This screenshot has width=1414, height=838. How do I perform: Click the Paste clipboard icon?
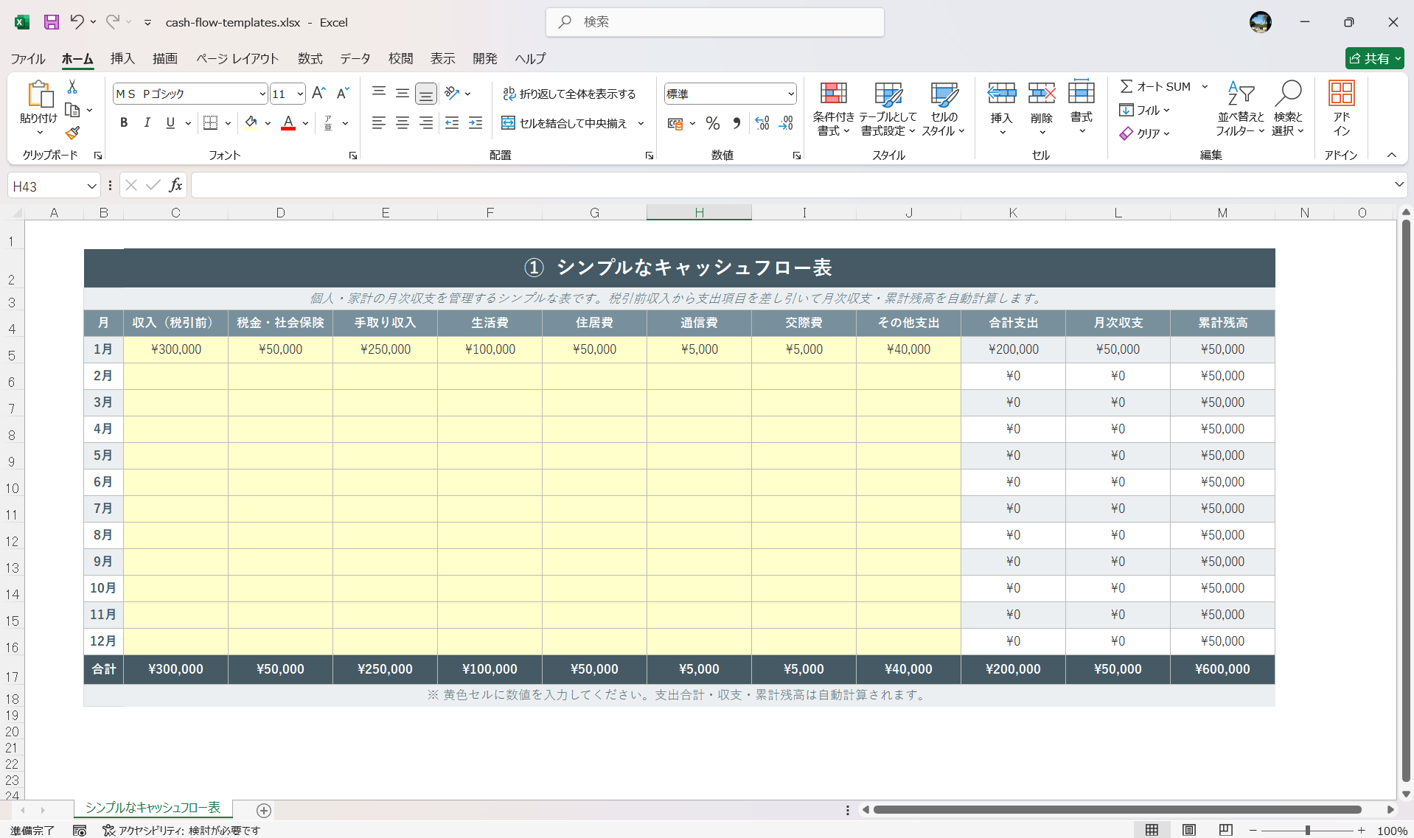39,96
